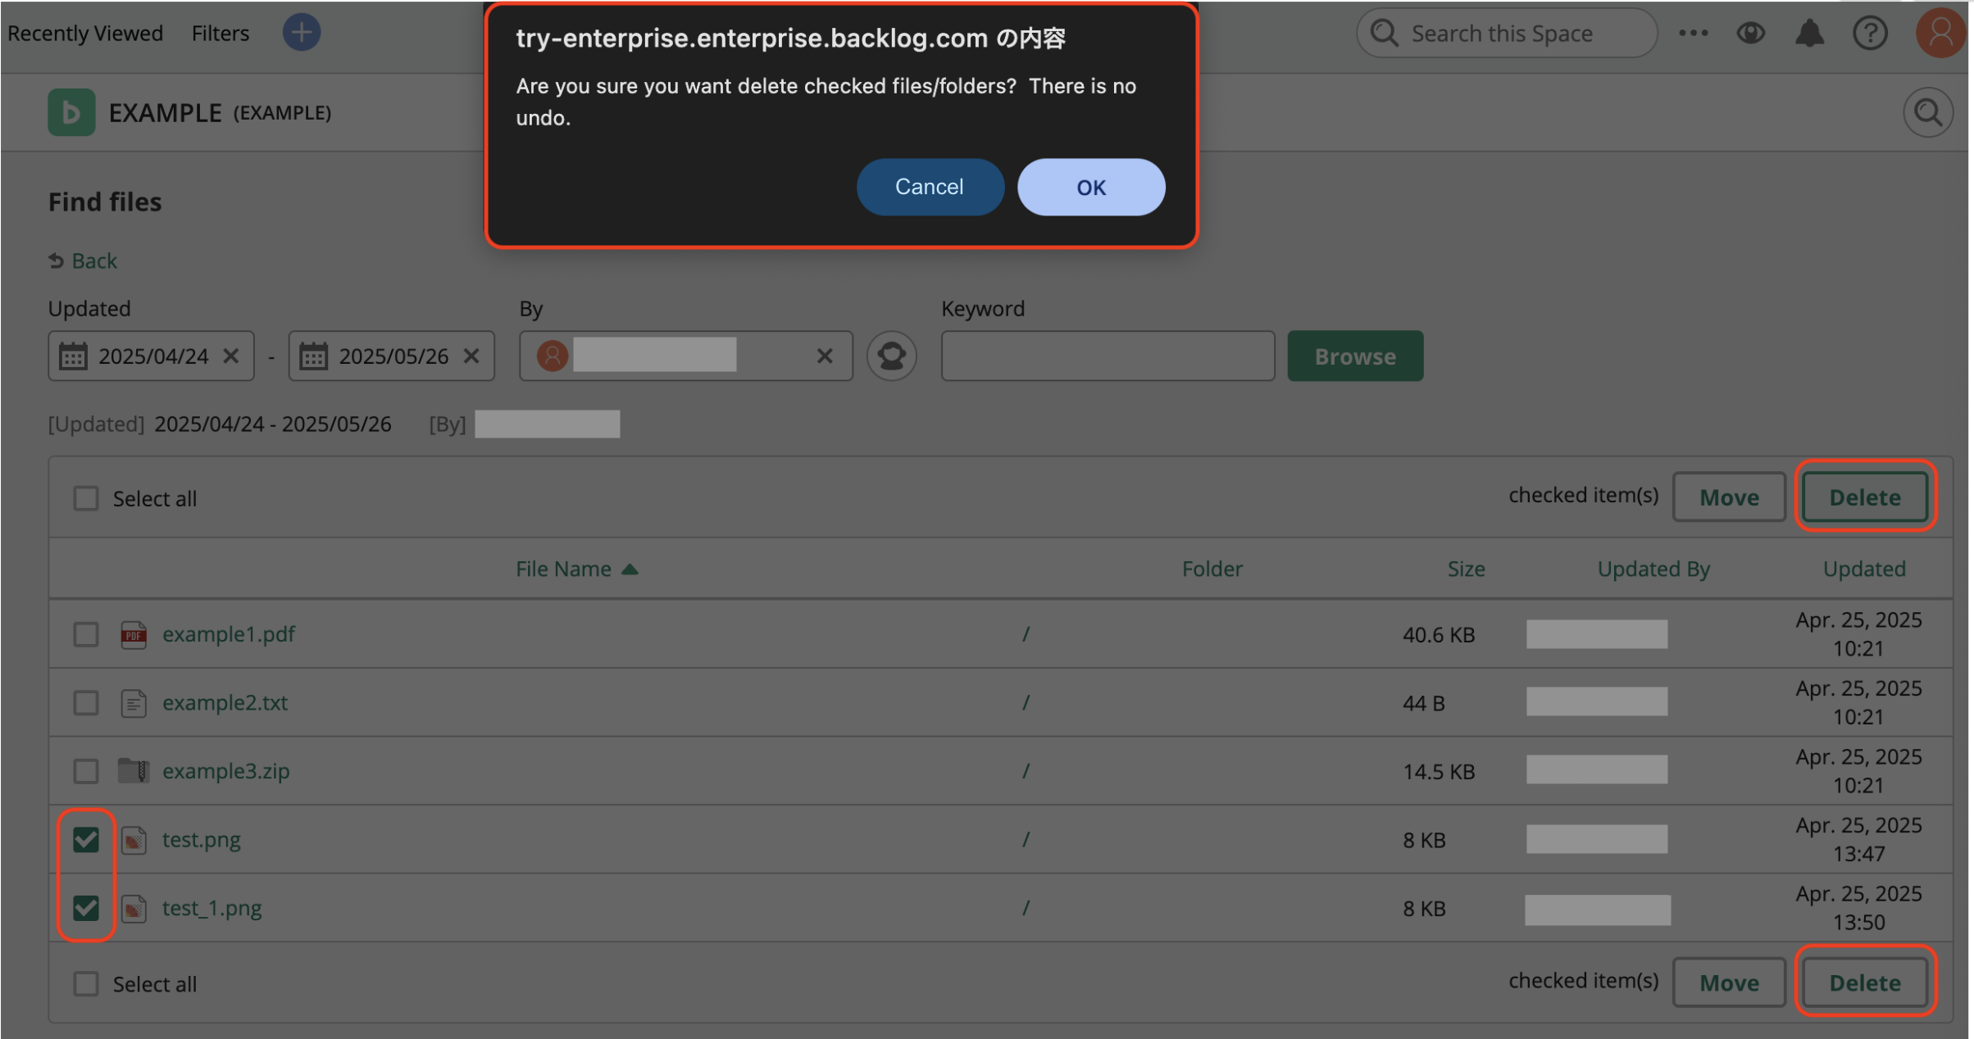Tick the bottom Select all checkbox

point(85,983)
